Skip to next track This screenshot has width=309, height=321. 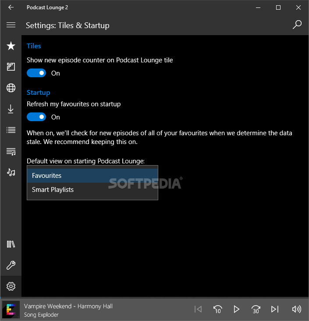coord(275,309)
